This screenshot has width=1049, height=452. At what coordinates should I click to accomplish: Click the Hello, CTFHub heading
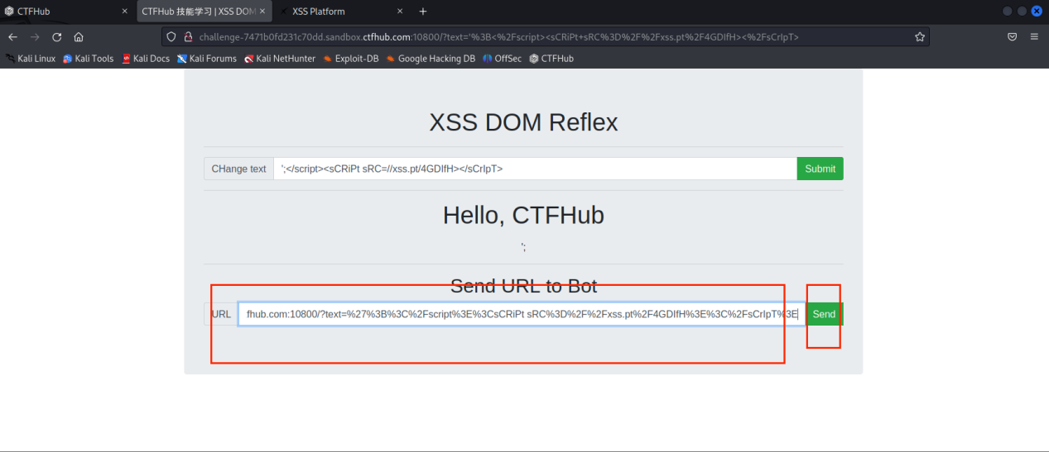click(523, 215)
